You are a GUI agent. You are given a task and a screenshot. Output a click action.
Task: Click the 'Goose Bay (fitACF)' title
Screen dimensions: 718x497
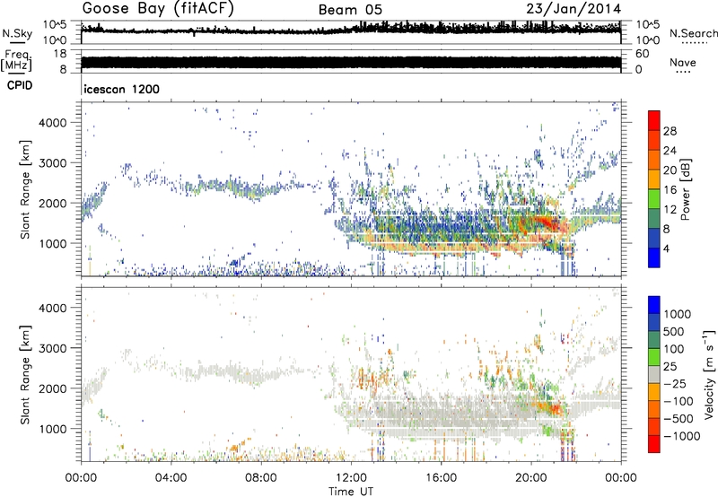158,8
